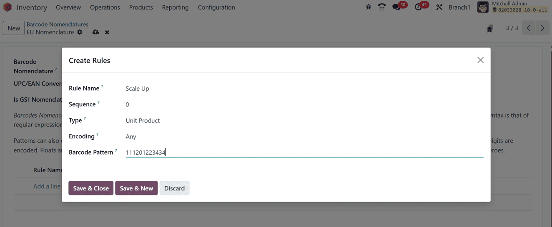Open the Branch1 company switcher

coord(459,7)
